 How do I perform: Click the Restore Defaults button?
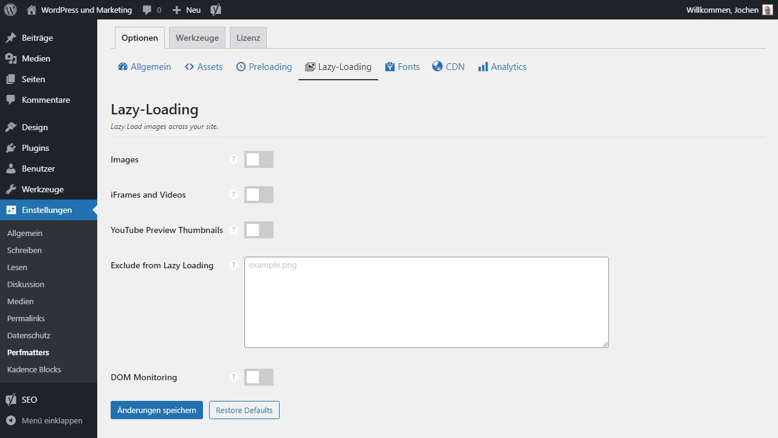pos(244,410)
